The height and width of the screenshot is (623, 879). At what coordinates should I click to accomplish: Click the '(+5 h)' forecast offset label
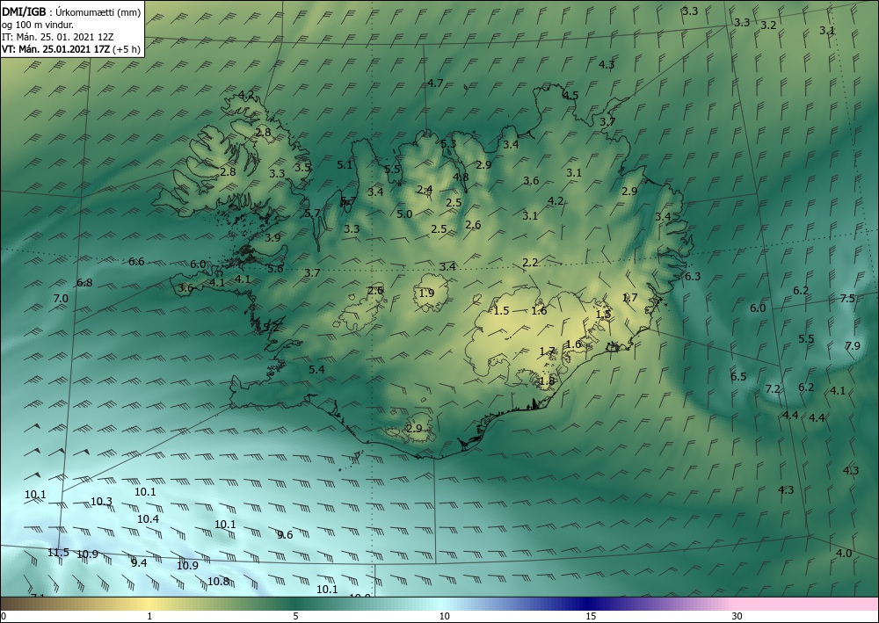(126, 49)
